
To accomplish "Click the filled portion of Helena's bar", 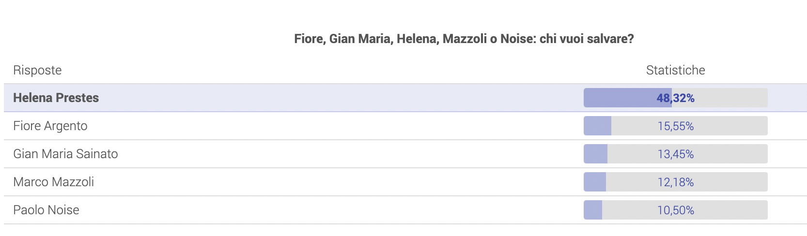I will tap(628, 98).
